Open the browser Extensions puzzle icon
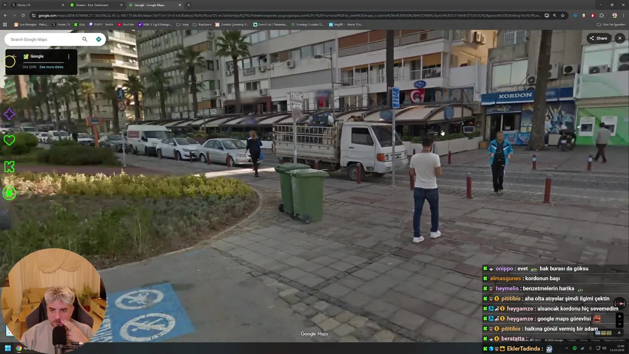The width and height of the screenshot is (629, 354). pyautogui.click(x=601, y=15)
